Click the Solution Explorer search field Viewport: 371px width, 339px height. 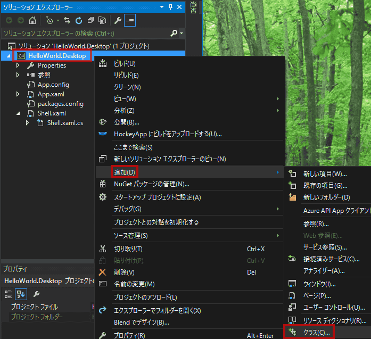coord(86,34)
